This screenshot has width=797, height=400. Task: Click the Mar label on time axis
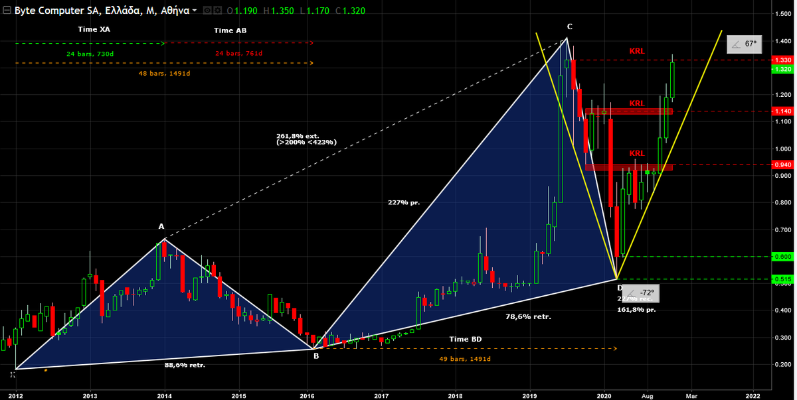click(691, 395)
